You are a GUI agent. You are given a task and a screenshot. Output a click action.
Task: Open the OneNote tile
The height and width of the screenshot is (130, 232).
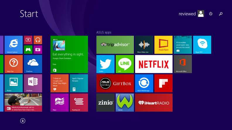pyautogui.click(x=33, y=83)
